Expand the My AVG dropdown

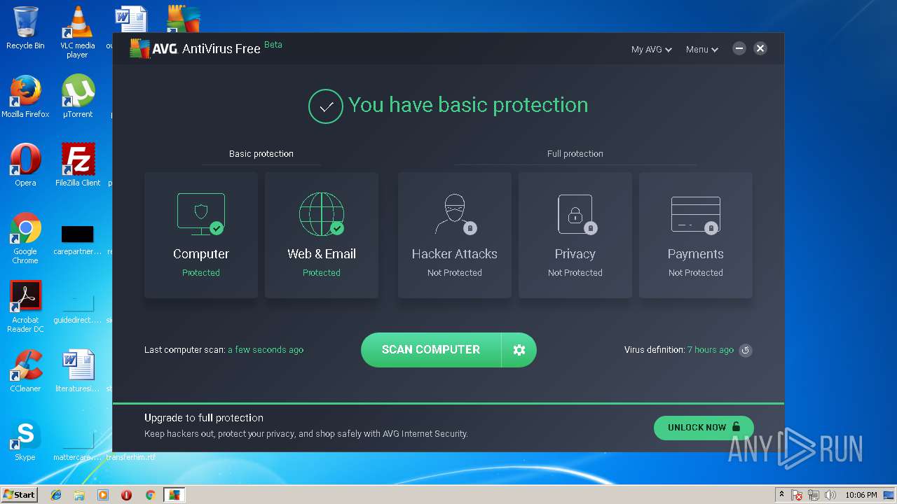coord(652,50)
